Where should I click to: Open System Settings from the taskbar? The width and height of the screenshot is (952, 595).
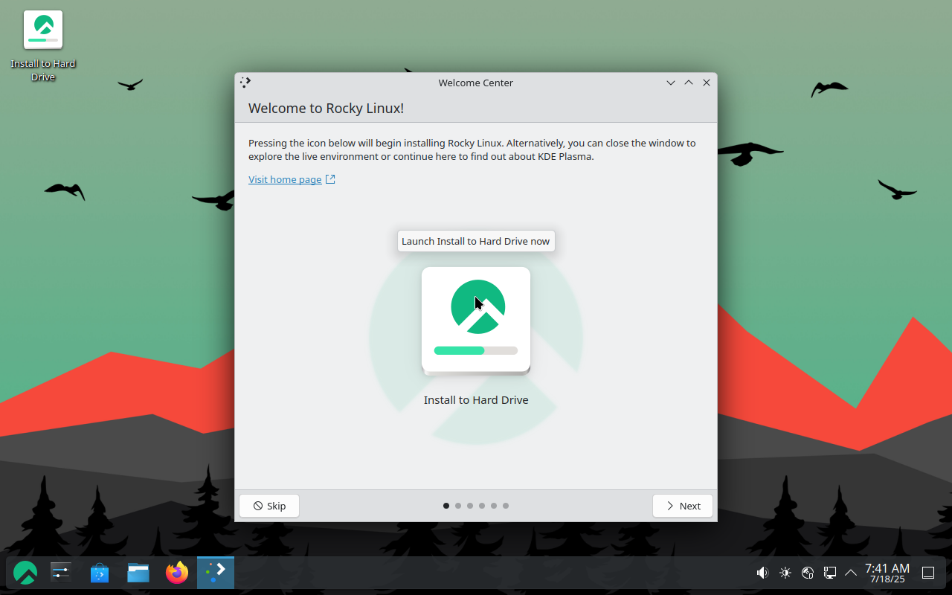[61, 573]
